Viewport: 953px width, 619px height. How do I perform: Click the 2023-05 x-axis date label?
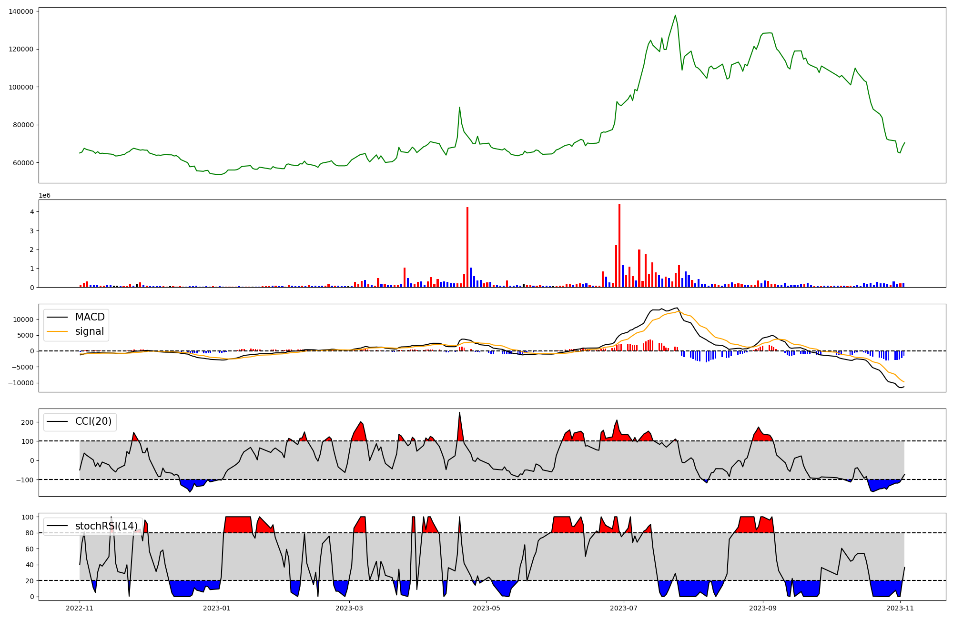487,608
